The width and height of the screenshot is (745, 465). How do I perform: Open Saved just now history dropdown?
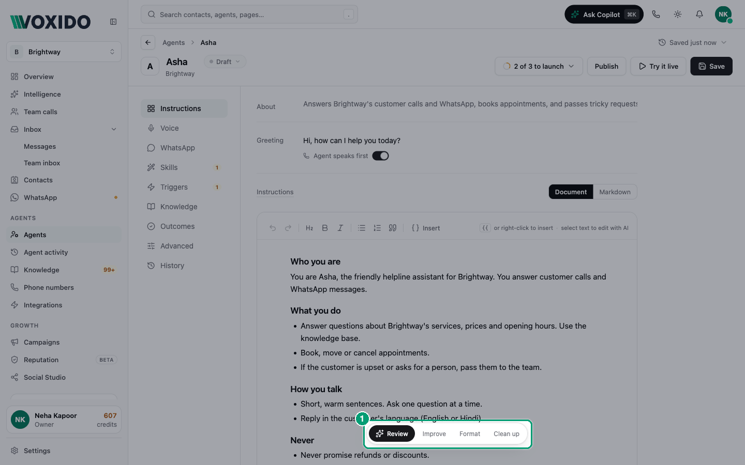[x=693, y=42]
